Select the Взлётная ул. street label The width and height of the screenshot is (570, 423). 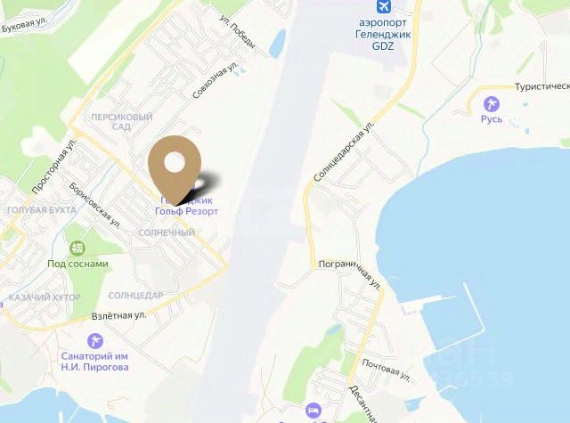pos(118,315)
